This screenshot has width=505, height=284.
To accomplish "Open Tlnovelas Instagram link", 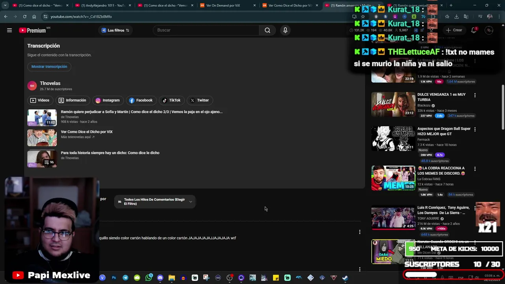I will tap(107, 100).
